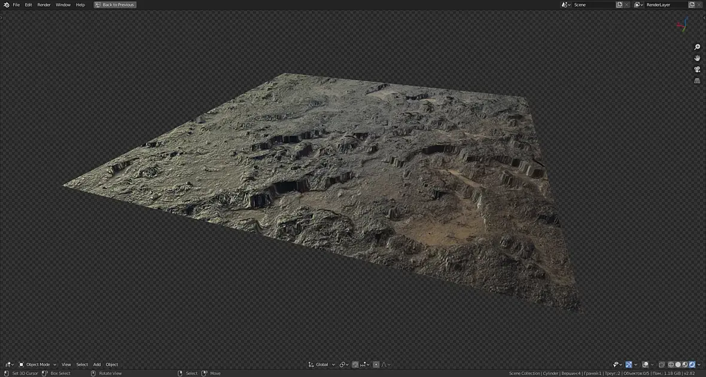The image size is (706, 377).
Task: Toggle the show gizmo button
Action: pos(629,364)
